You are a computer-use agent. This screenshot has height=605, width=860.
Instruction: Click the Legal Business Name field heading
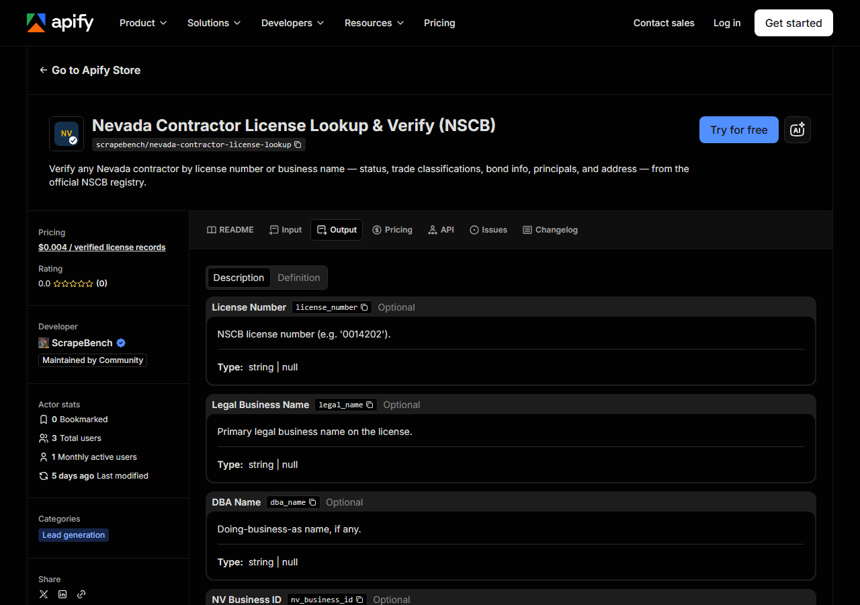pyautogui.click(x=261, y=405)
